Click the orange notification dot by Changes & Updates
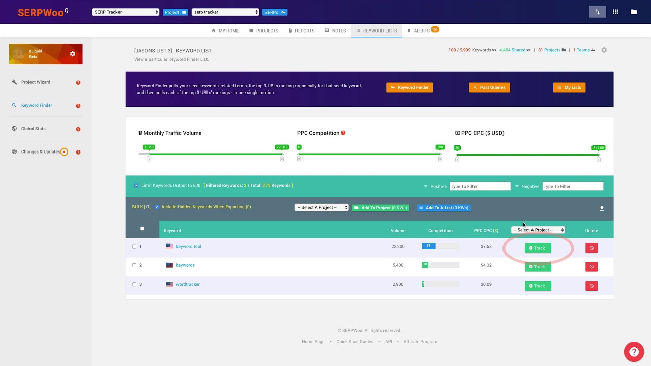The height and width of the screenshot is (366, 651). [x=64, y=152]
